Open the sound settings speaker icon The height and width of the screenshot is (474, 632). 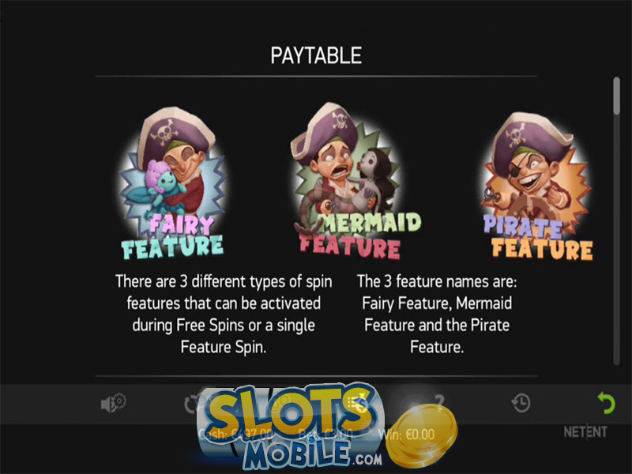(x=113, y=403)
